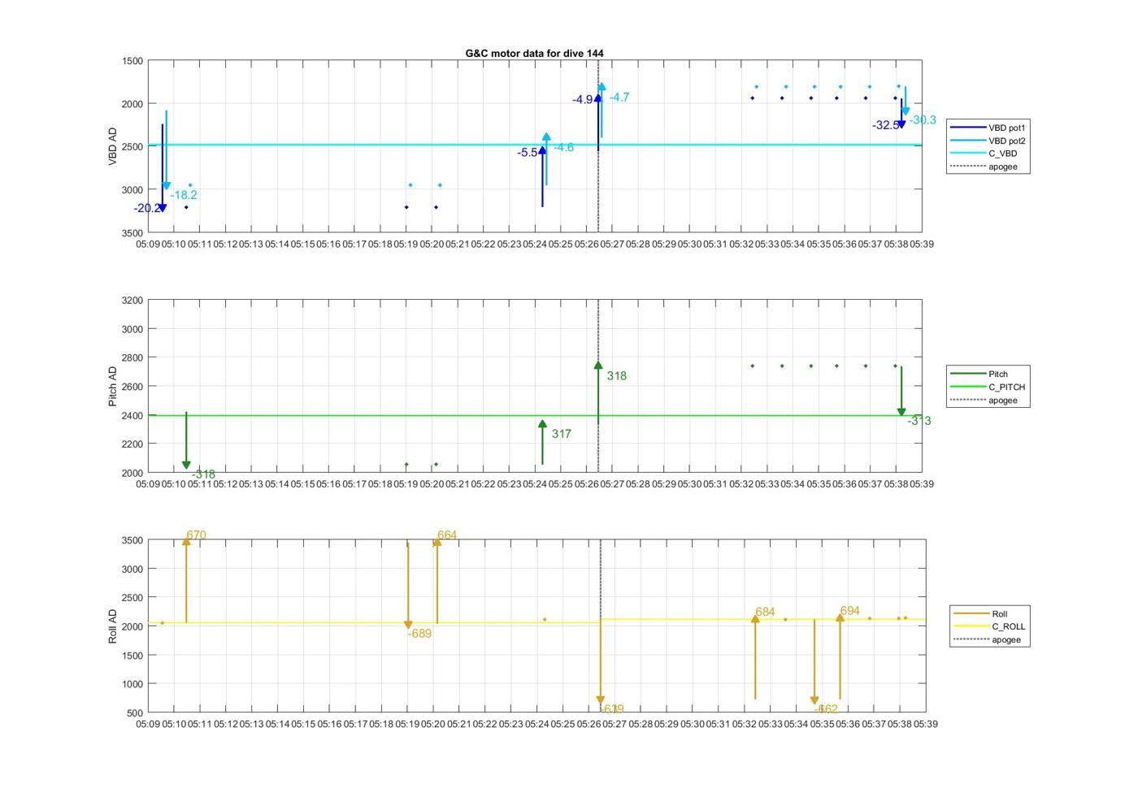Click the "05:24" x-axis tick on Pitch plot

535,484
